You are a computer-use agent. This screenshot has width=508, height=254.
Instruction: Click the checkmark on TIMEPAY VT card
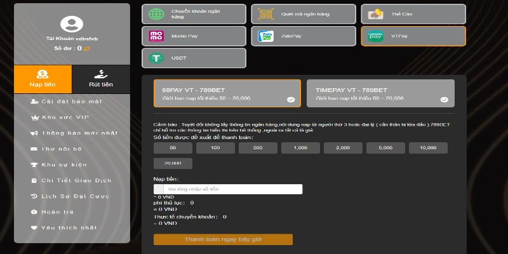444,100
